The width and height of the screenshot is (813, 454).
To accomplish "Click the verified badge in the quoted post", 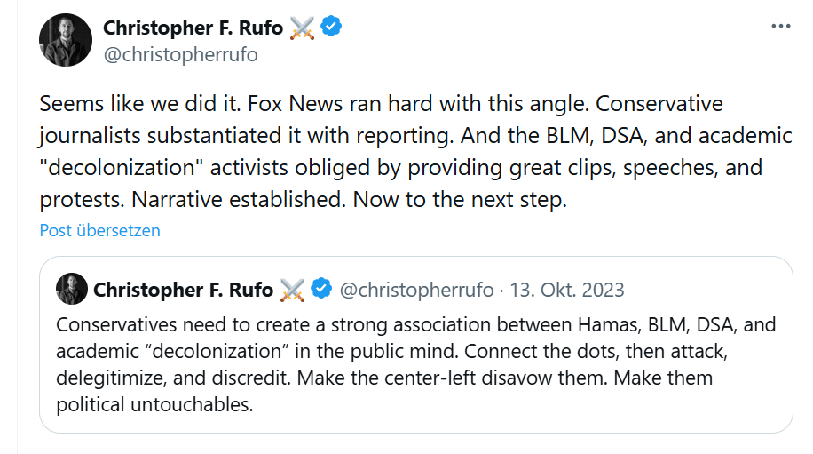I will pyautogui.click(x=321, y=289).
